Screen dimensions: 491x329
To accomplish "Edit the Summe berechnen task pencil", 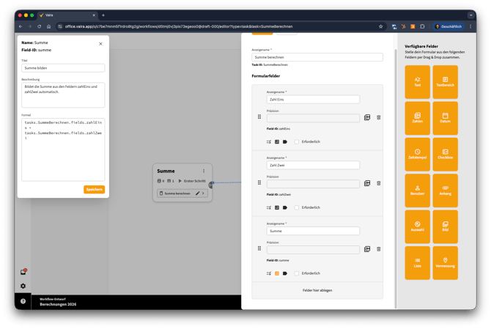I will [197, 193].
